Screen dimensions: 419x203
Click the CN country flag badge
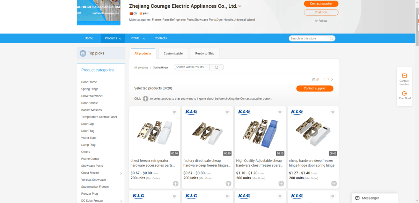(133, 13)
